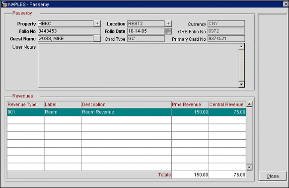Open the Folio Date calendar icon
Screen dimensions: 289x188
168,31
